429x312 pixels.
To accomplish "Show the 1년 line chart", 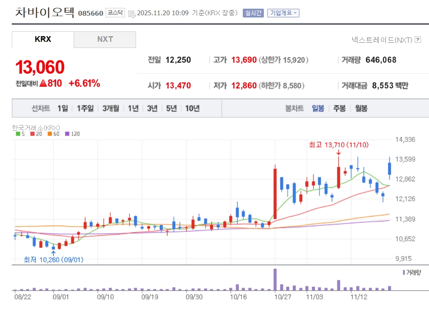I will click(x=133, y=109).
